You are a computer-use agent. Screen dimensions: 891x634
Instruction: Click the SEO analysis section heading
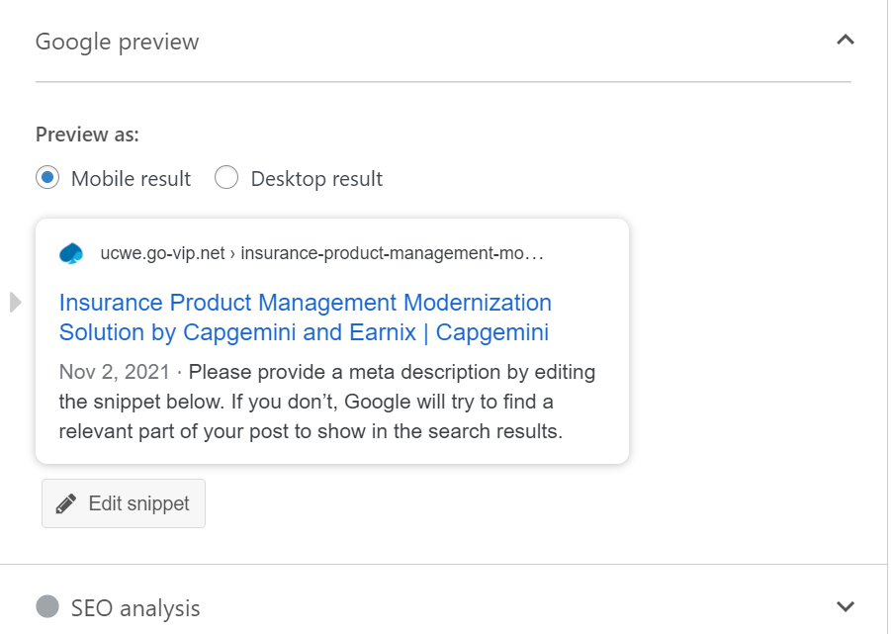pos(135,607)
